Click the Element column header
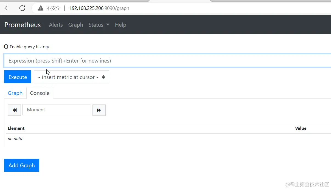Screen dimensions: 331x189 16,128
